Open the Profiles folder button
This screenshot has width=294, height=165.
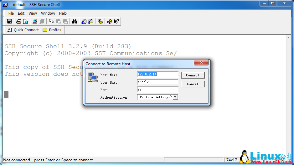point(52,30)
